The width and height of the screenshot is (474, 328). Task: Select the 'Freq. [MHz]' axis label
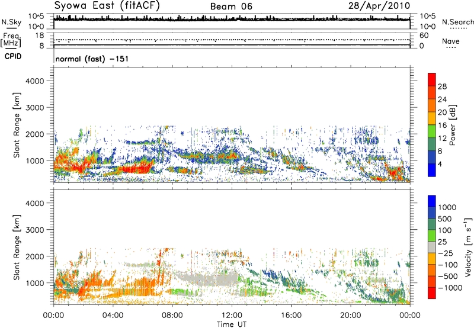(x=11, y=40)
